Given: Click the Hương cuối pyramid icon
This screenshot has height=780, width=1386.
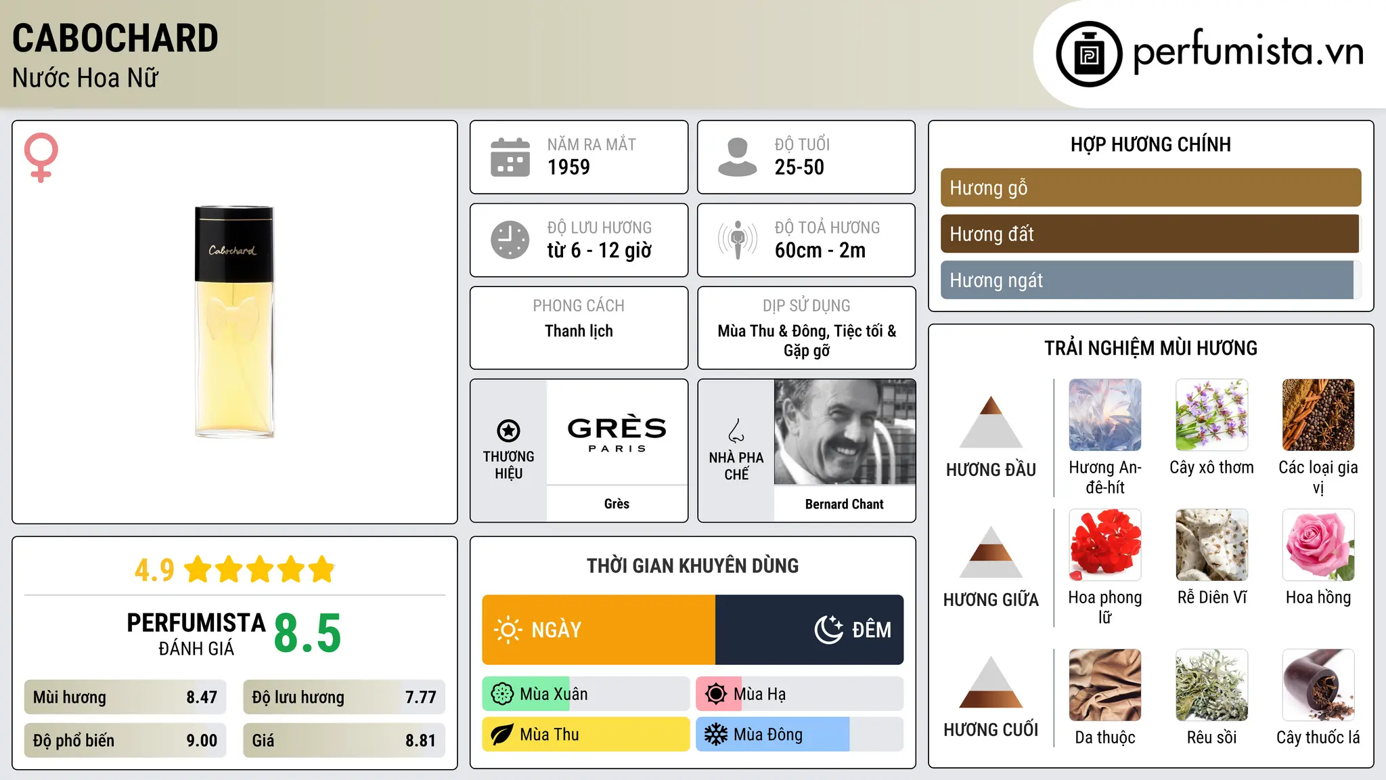Looking at the screenshot, I should point(991,682).
